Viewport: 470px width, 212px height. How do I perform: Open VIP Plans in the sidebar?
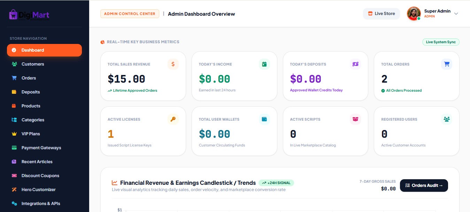pos(44,134)
